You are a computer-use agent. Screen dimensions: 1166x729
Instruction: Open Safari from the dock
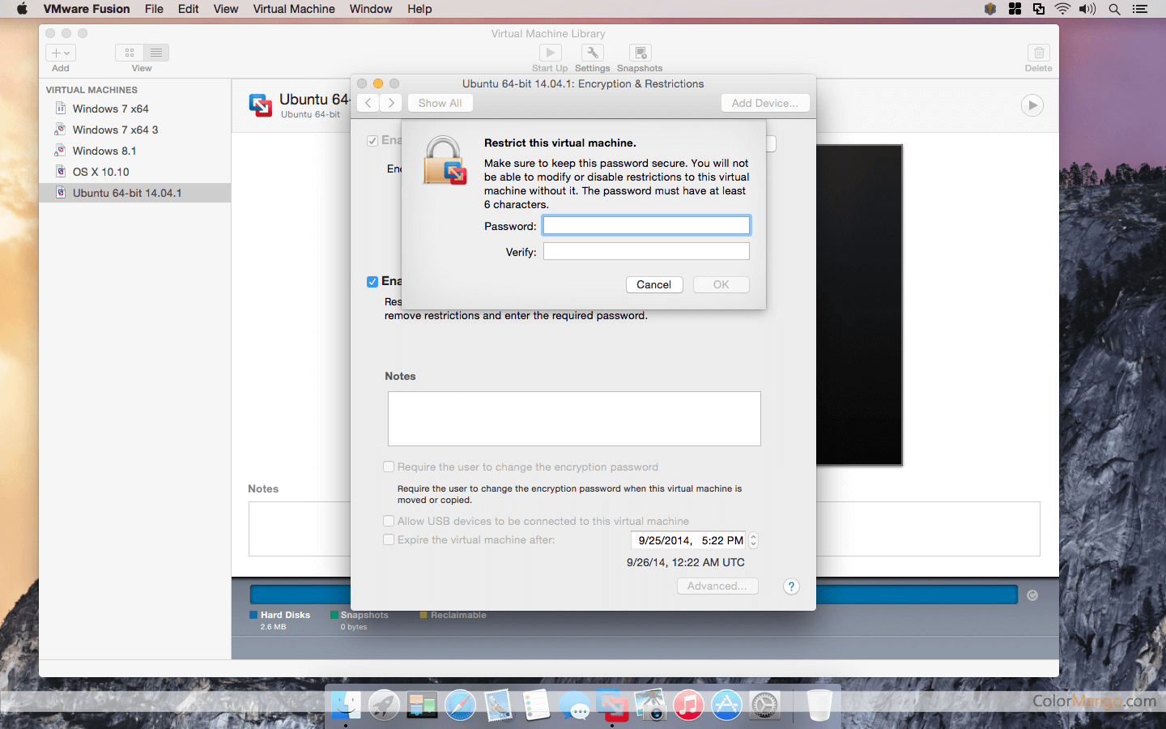pos(460,706)
